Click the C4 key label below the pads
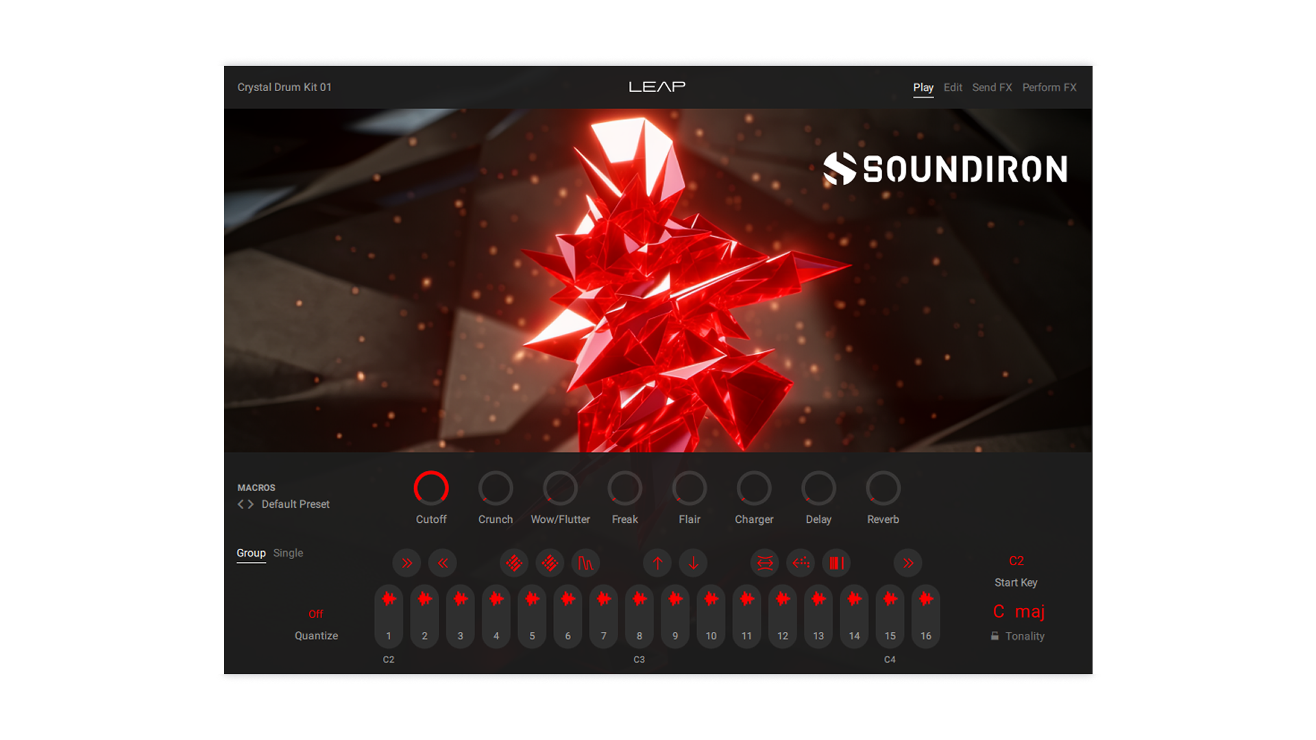The height and width of the screenshot is (740, 1316). click(x=890, y=660)
